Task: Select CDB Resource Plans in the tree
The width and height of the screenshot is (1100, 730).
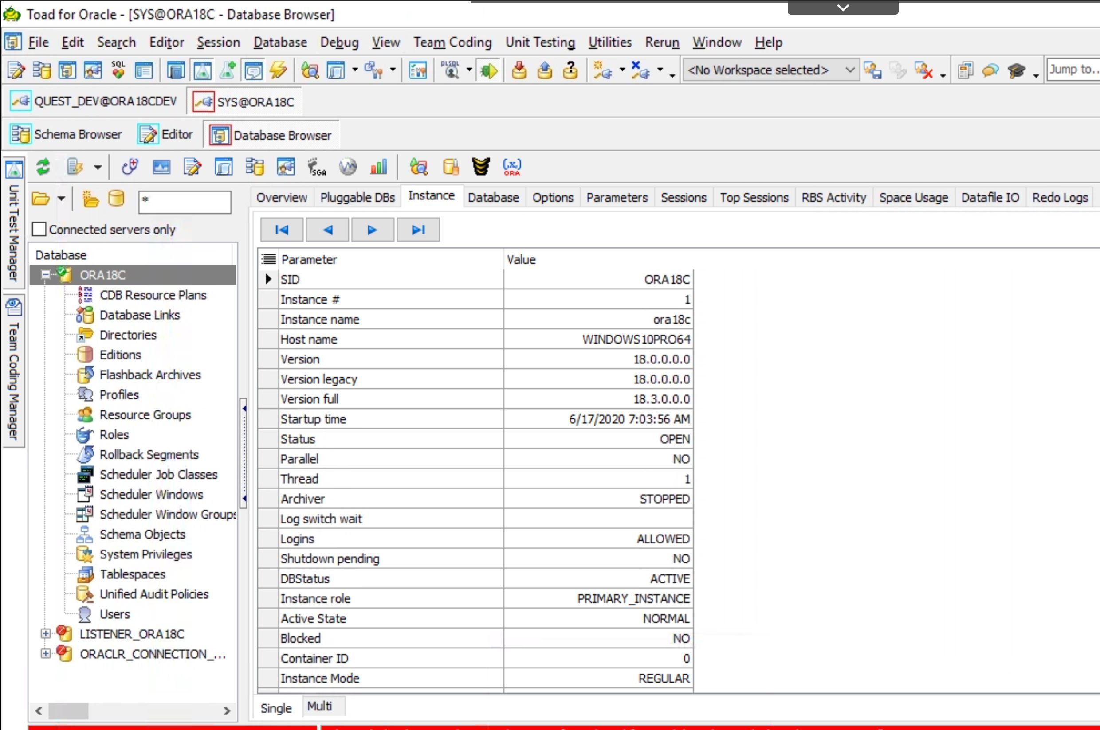Action: [x=153, y=295]
